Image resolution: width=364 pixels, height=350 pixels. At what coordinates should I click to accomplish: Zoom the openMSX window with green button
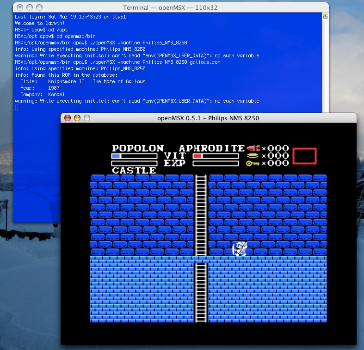[x=87, y=118]
